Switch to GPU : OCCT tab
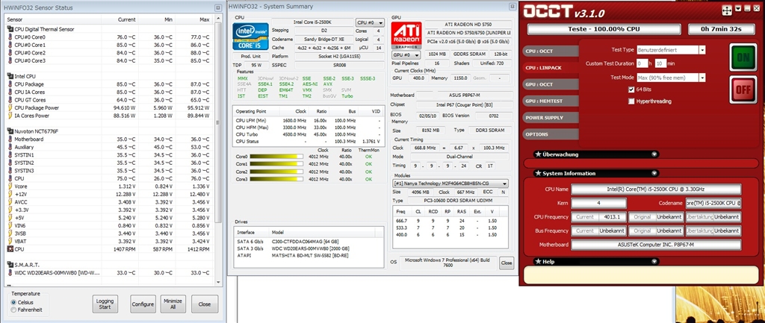Image resolution: width=765 pixels, height=323 pixels. [x=551, y=84]
